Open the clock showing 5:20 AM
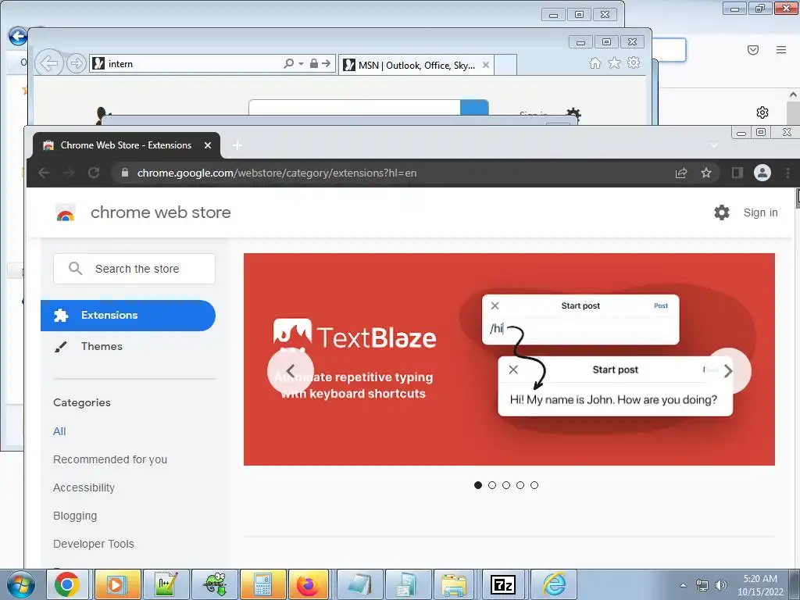800x600 pixels. coord(760,585)
